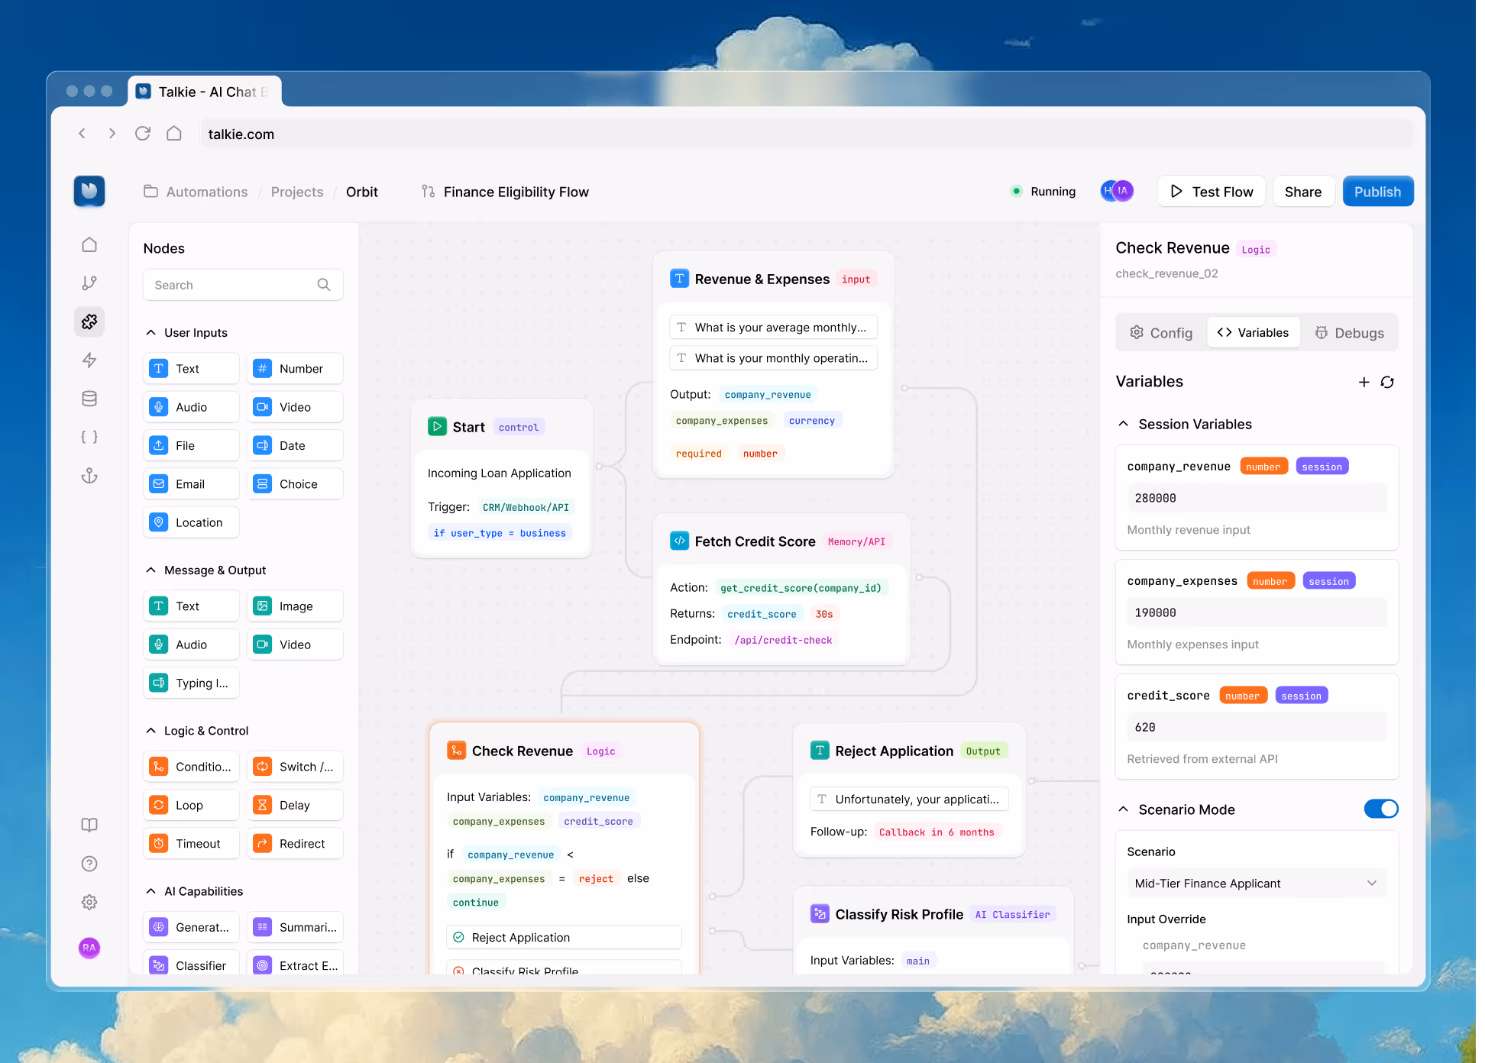1485x1063 pixels.
Task: Select the Typing indicator output node
Action: click(191, 683)
